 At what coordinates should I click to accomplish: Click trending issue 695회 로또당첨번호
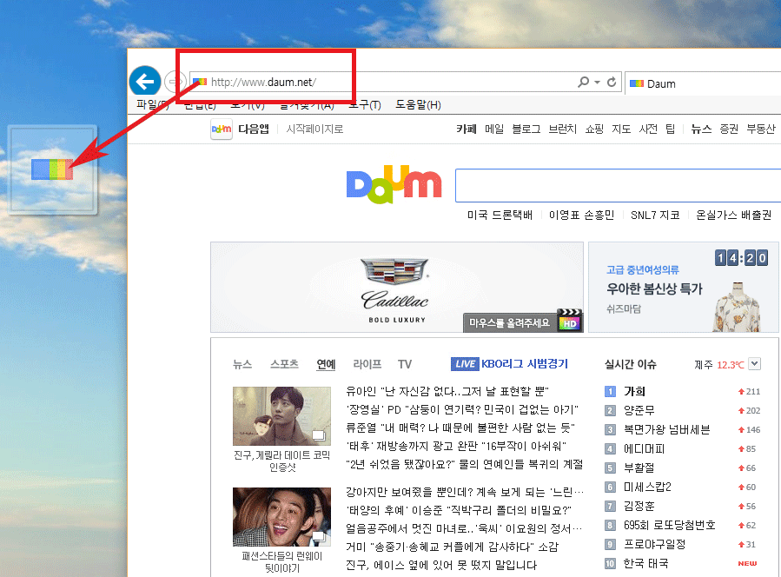(x=670, y=525)
